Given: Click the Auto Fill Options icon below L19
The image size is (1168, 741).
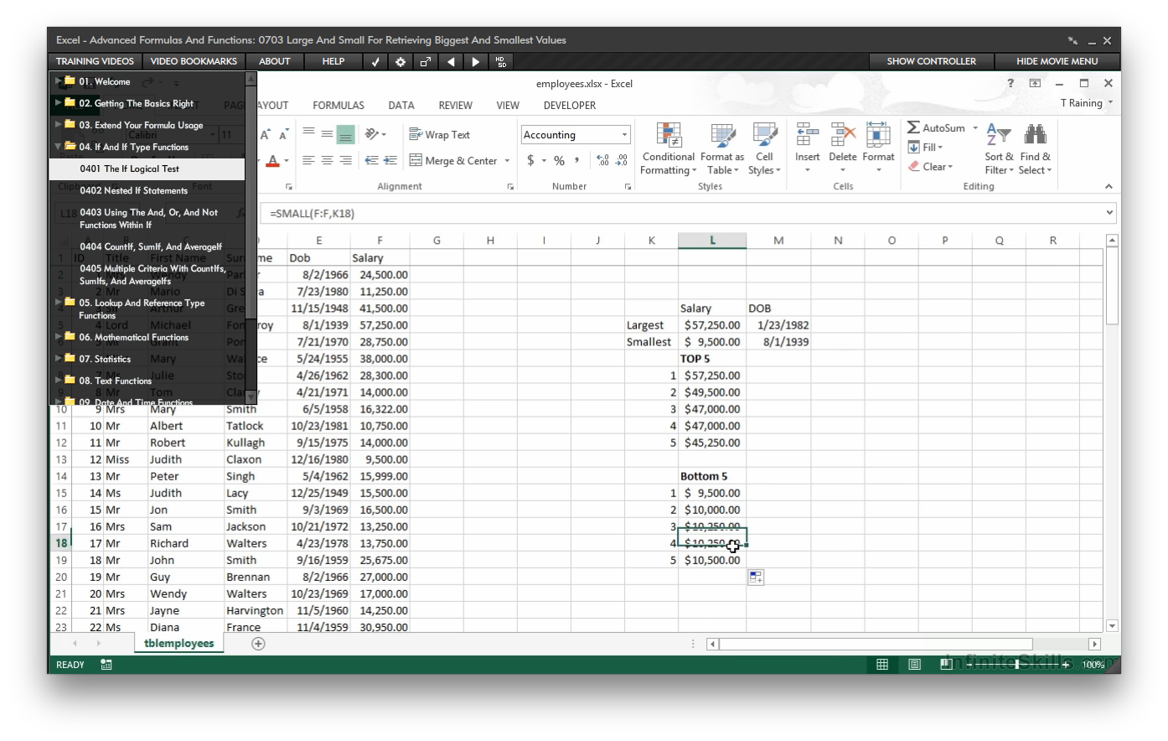Looking at the screenshot, I should point(756,578).
